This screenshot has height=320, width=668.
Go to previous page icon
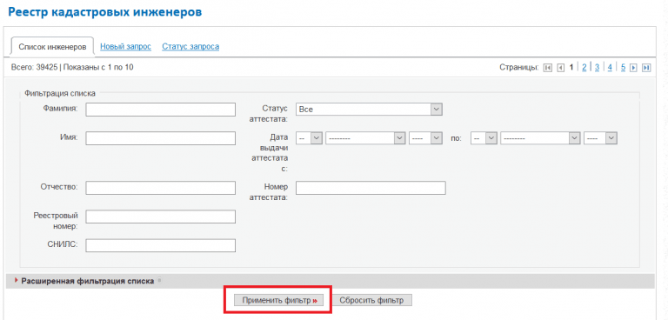[561, 68]
